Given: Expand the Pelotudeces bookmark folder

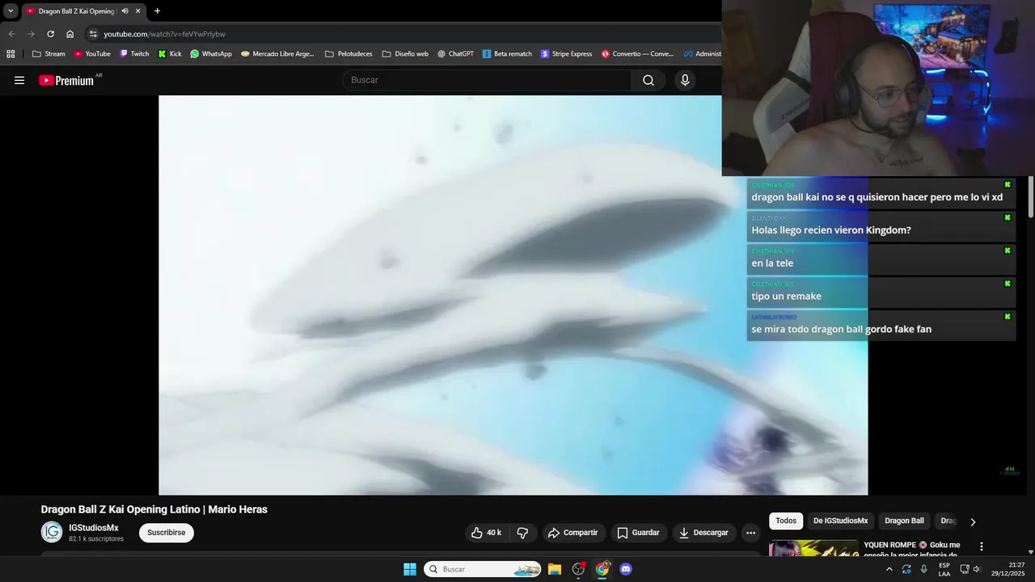Looking at the screenshot, I should (x=349, y=54).
